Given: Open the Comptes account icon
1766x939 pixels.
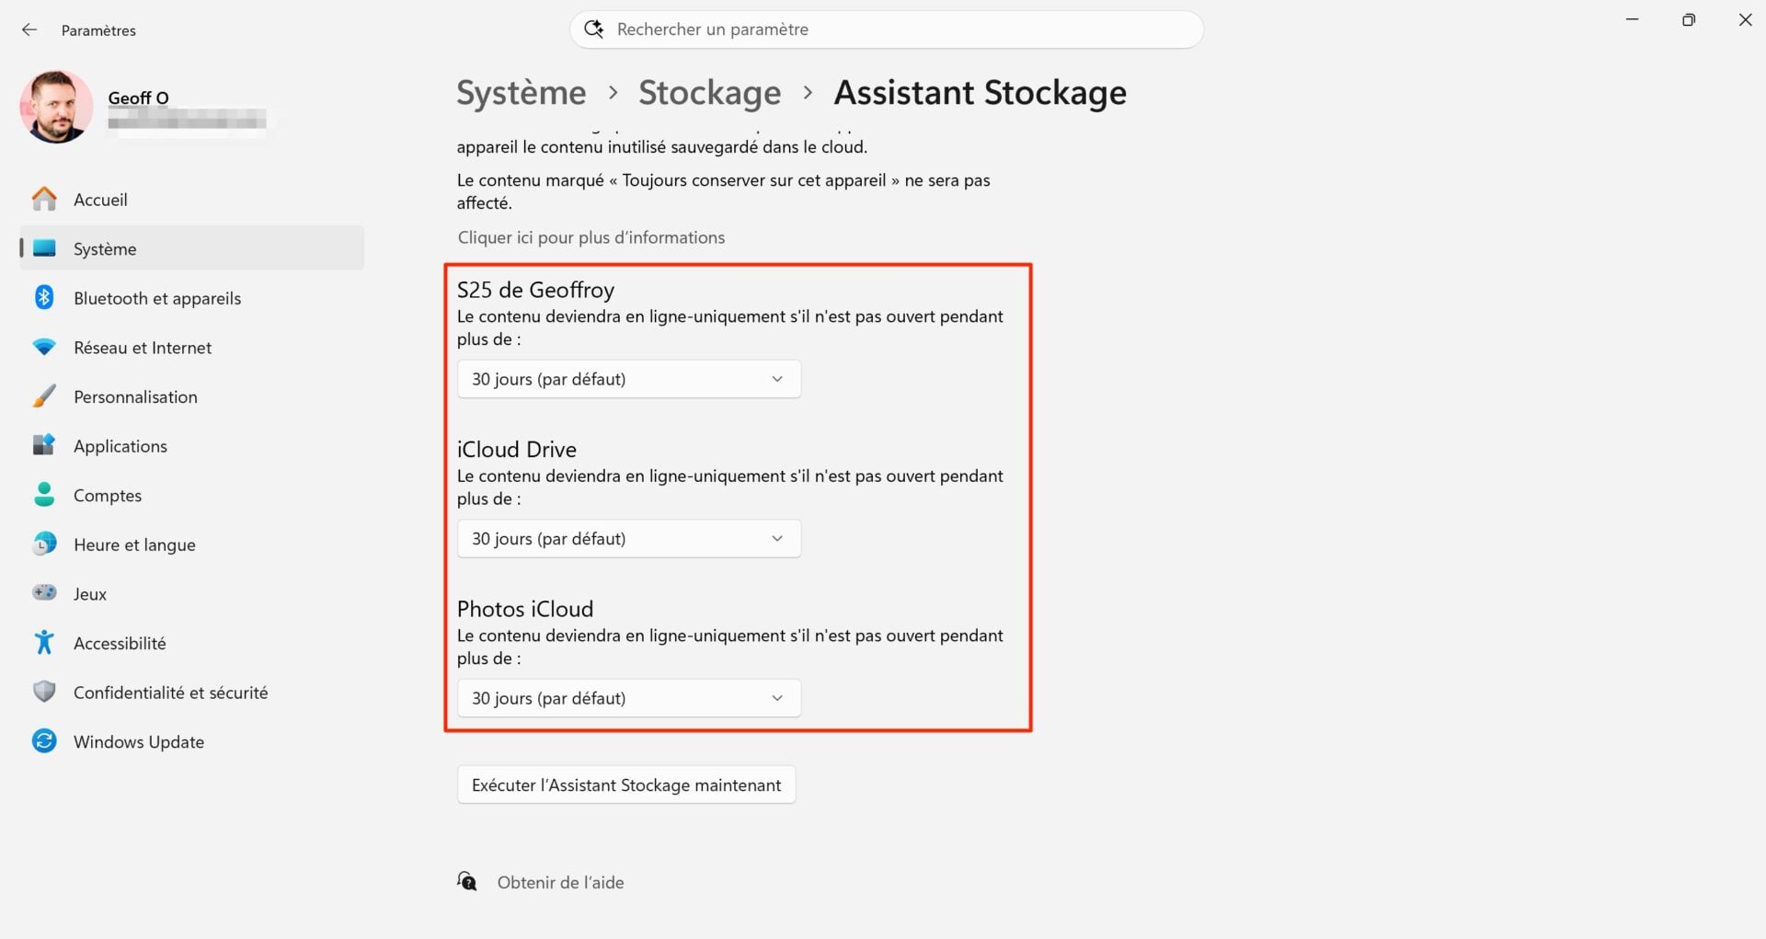Looking at the screenshot, I should click(x=43, y=495).
